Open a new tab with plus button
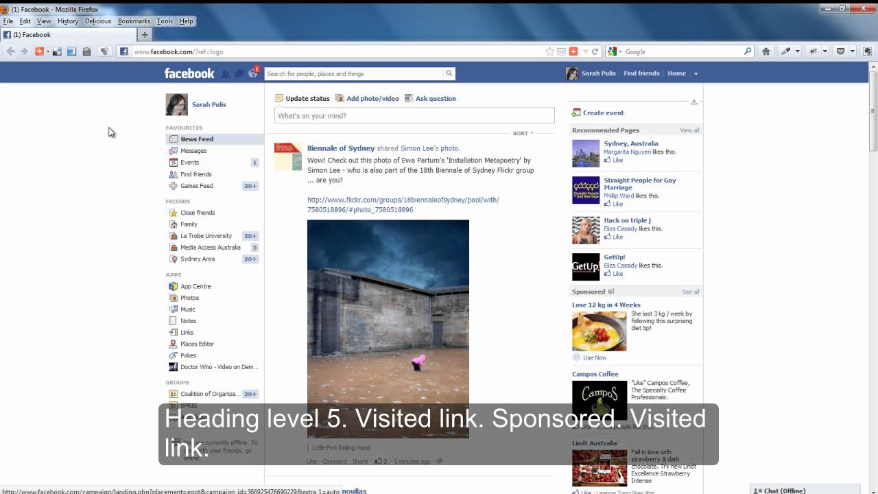This screenshot has width=878, height=494. [145, 35]
